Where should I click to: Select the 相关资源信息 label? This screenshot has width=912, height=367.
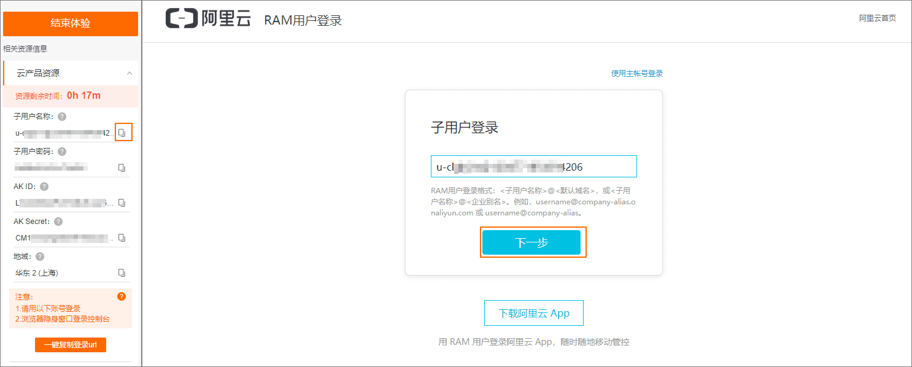25,48
